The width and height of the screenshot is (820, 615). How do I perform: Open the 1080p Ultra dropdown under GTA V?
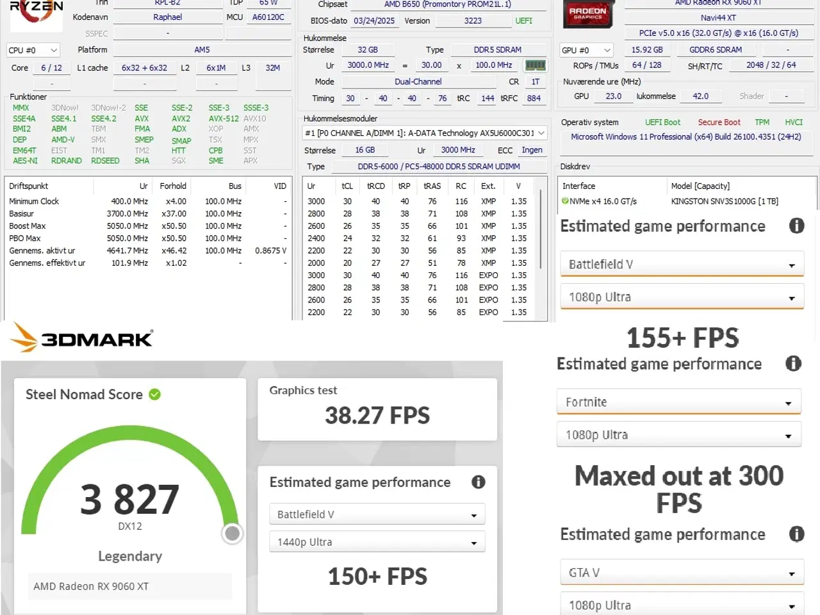coord(682,605)
